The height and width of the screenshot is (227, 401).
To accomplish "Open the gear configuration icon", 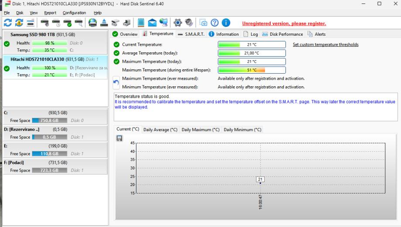I will pyautogui.click(x=177, y=23).
